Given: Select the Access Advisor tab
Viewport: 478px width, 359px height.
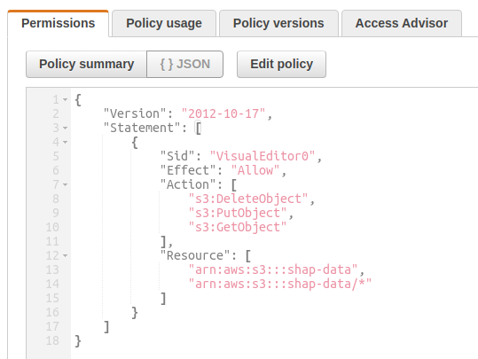Looking at the screenshot, I should pyautogui.click(x=402, y=23).
